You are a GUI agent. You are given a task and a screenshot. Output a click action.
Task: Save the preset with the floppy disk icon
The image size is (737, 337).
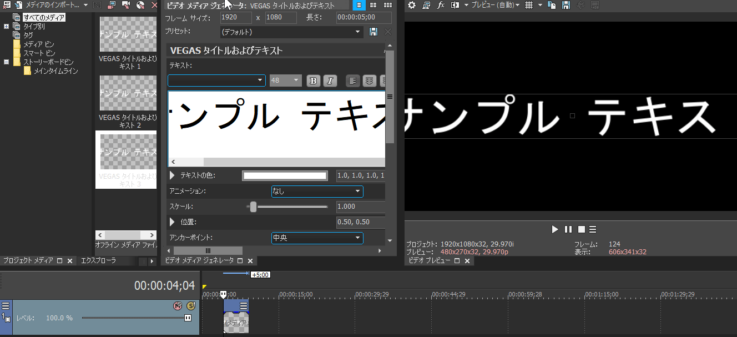coord(373,32)
